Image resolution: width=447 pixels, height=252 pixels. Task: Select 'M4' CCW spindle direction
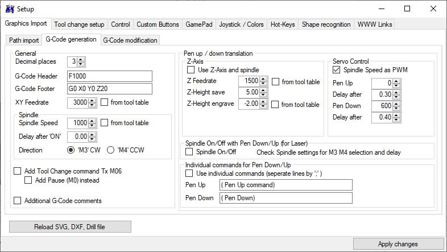click(110, 150)
